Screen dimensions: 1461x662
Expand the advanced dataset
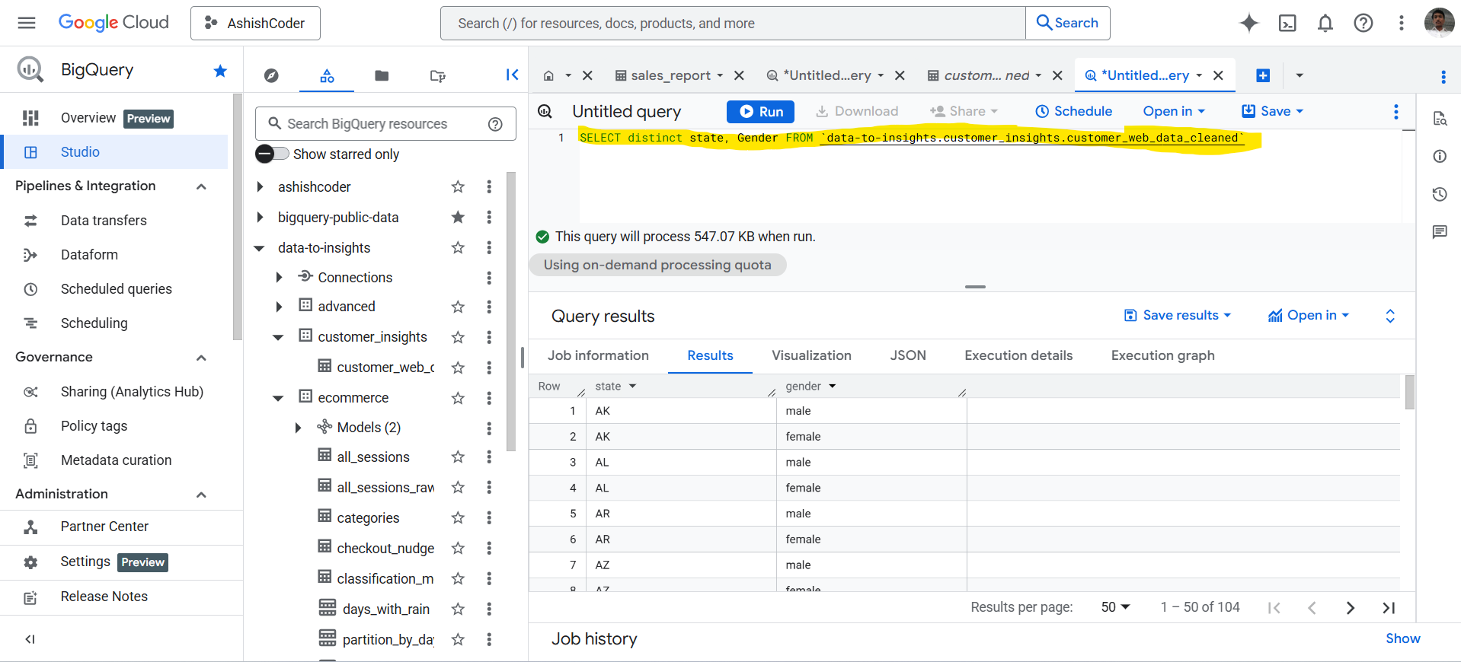point(279,307)
